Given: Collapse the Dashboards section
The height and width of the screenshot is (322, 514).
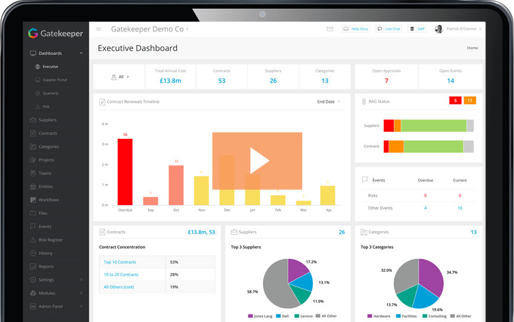Looking at the screenshot, I should tap(81, 53).
